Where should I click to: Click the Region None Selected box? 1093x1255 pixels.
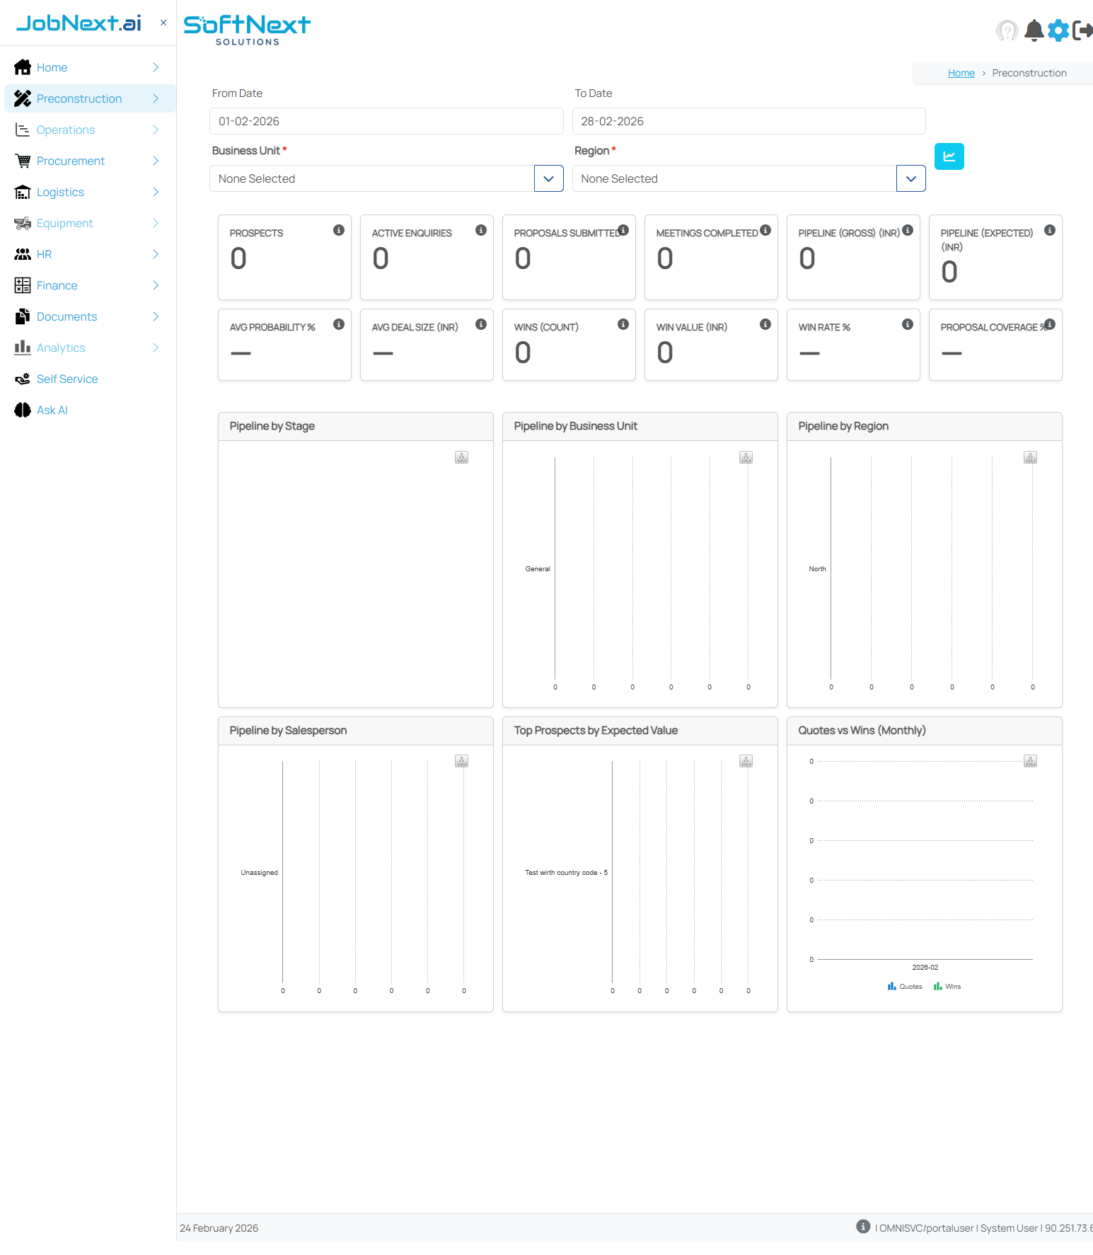tap(734, 178)
